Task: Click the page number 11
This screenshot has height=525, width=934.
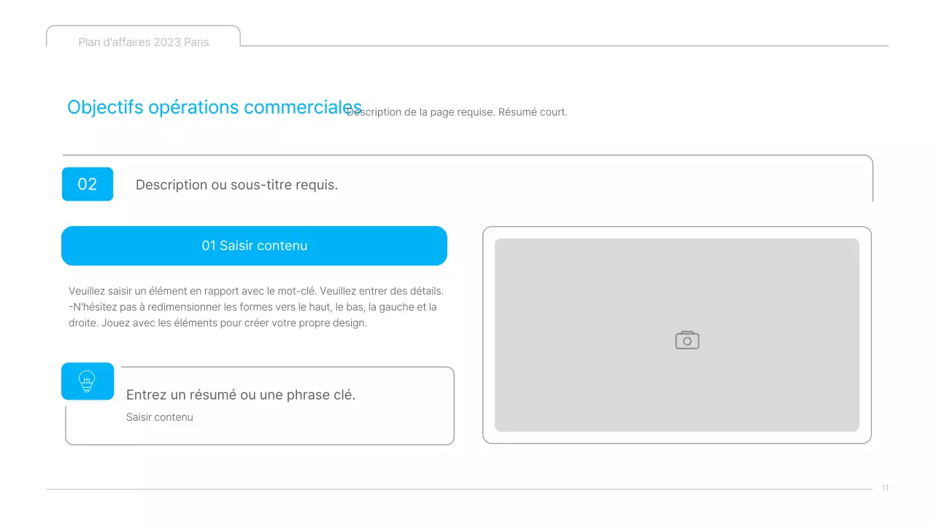Action: (x=885, y=489)
